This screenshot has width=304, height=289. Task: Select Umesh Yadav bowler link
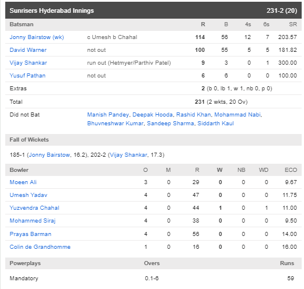29,195
